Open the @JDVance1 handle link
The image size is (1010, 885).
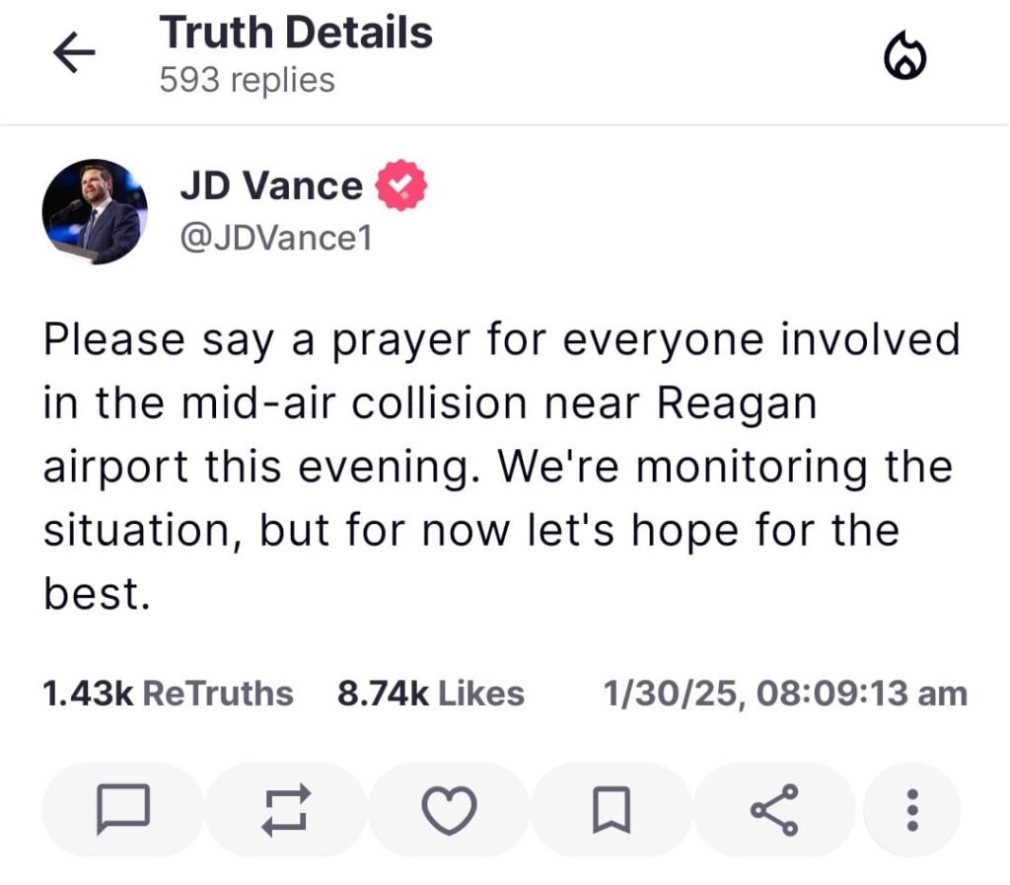pos(275,239)
